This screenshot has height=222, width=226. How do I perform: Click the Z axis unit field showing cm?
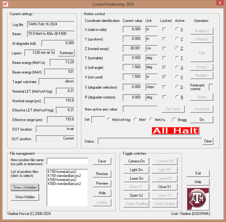151,48
